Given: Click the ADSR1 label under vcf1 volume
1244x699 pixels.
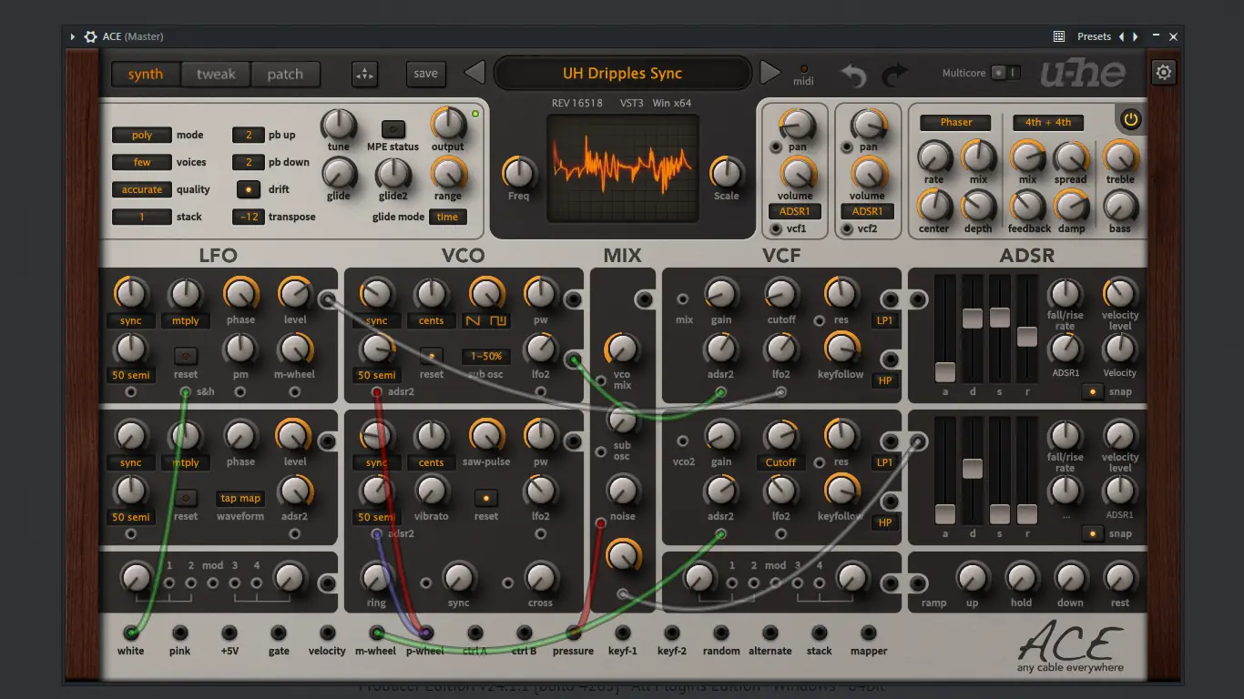Looking at the screenshot, I should [795, 211].
